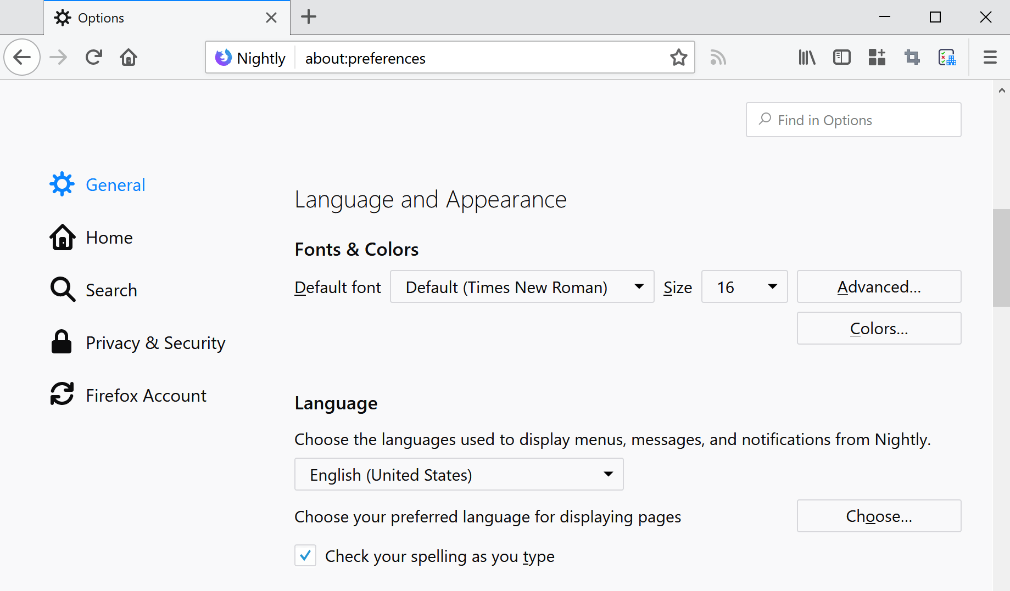Image resolution: width=1010 pixels, height=591 pixels.
Task: Expand the font Size dropdown
Action: 744,286
